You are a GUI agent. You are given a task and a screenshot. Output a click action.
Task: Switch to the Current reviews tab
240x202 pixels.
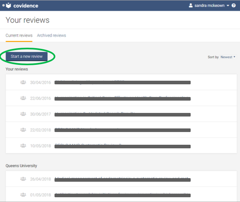click(x=19, y=35)
